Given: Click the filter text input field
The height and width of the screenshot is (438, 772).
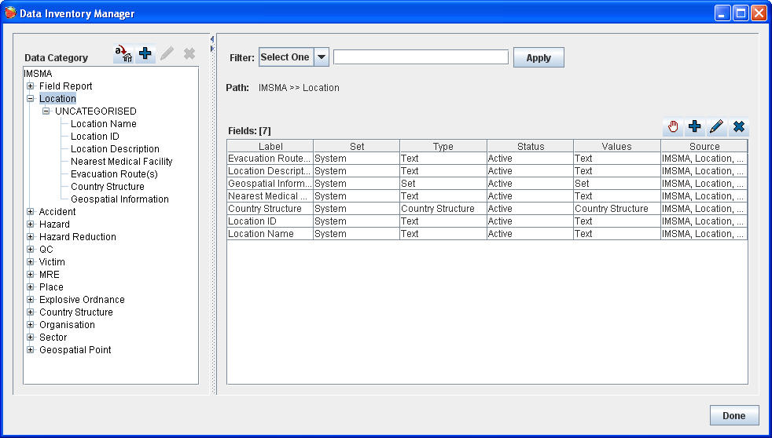Looking at the screenshot, I should (421, 57).
